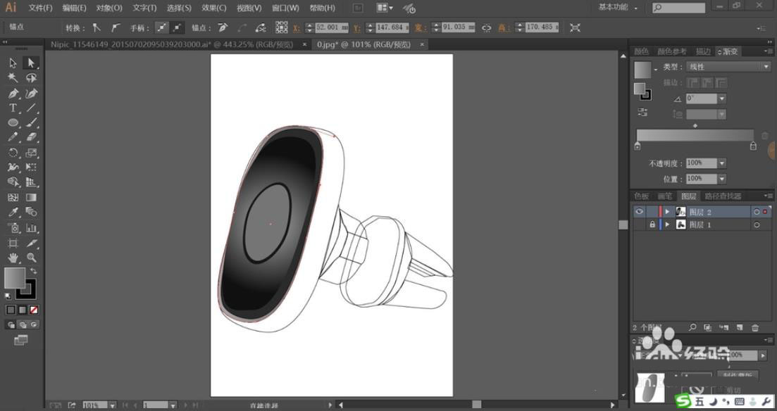Select the Type tool
777x411 pixels.
pyautogui.click(x=13, y=108)
